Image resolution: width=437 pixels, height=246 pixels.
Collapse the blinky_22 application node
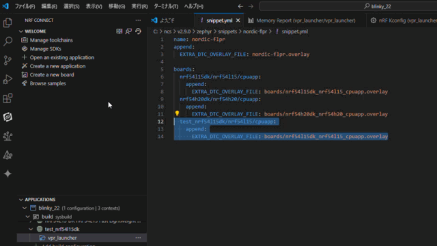tap(25, 208)
